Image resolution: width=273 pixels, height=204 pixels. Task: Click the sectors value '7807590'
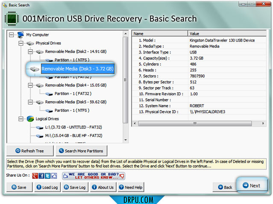[197, 76]
